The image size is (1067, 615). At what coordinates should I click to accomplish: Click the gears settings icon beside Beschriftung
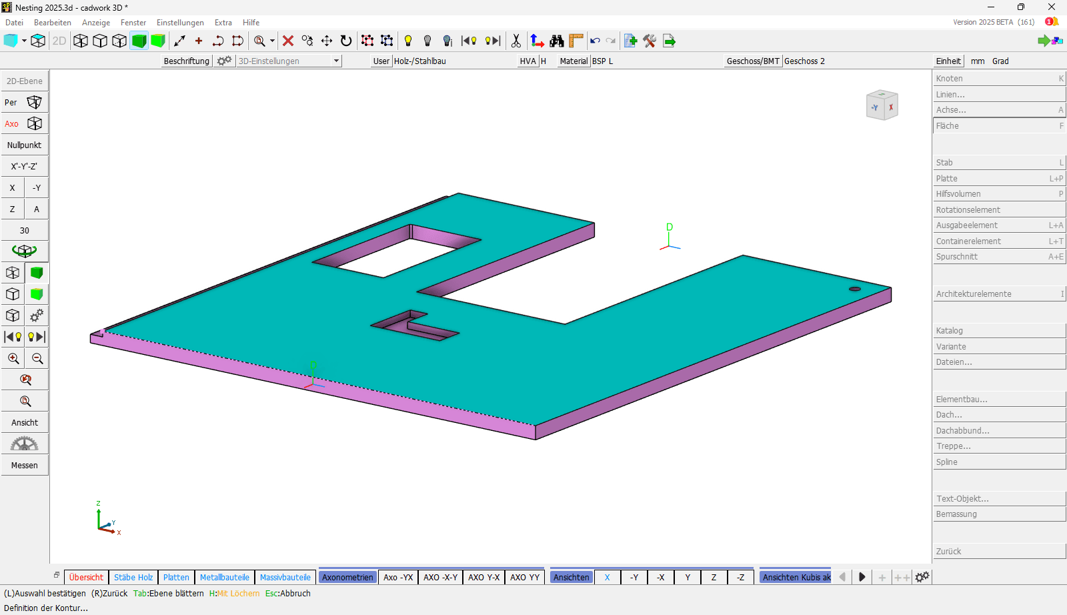click(x=224, y=61)
